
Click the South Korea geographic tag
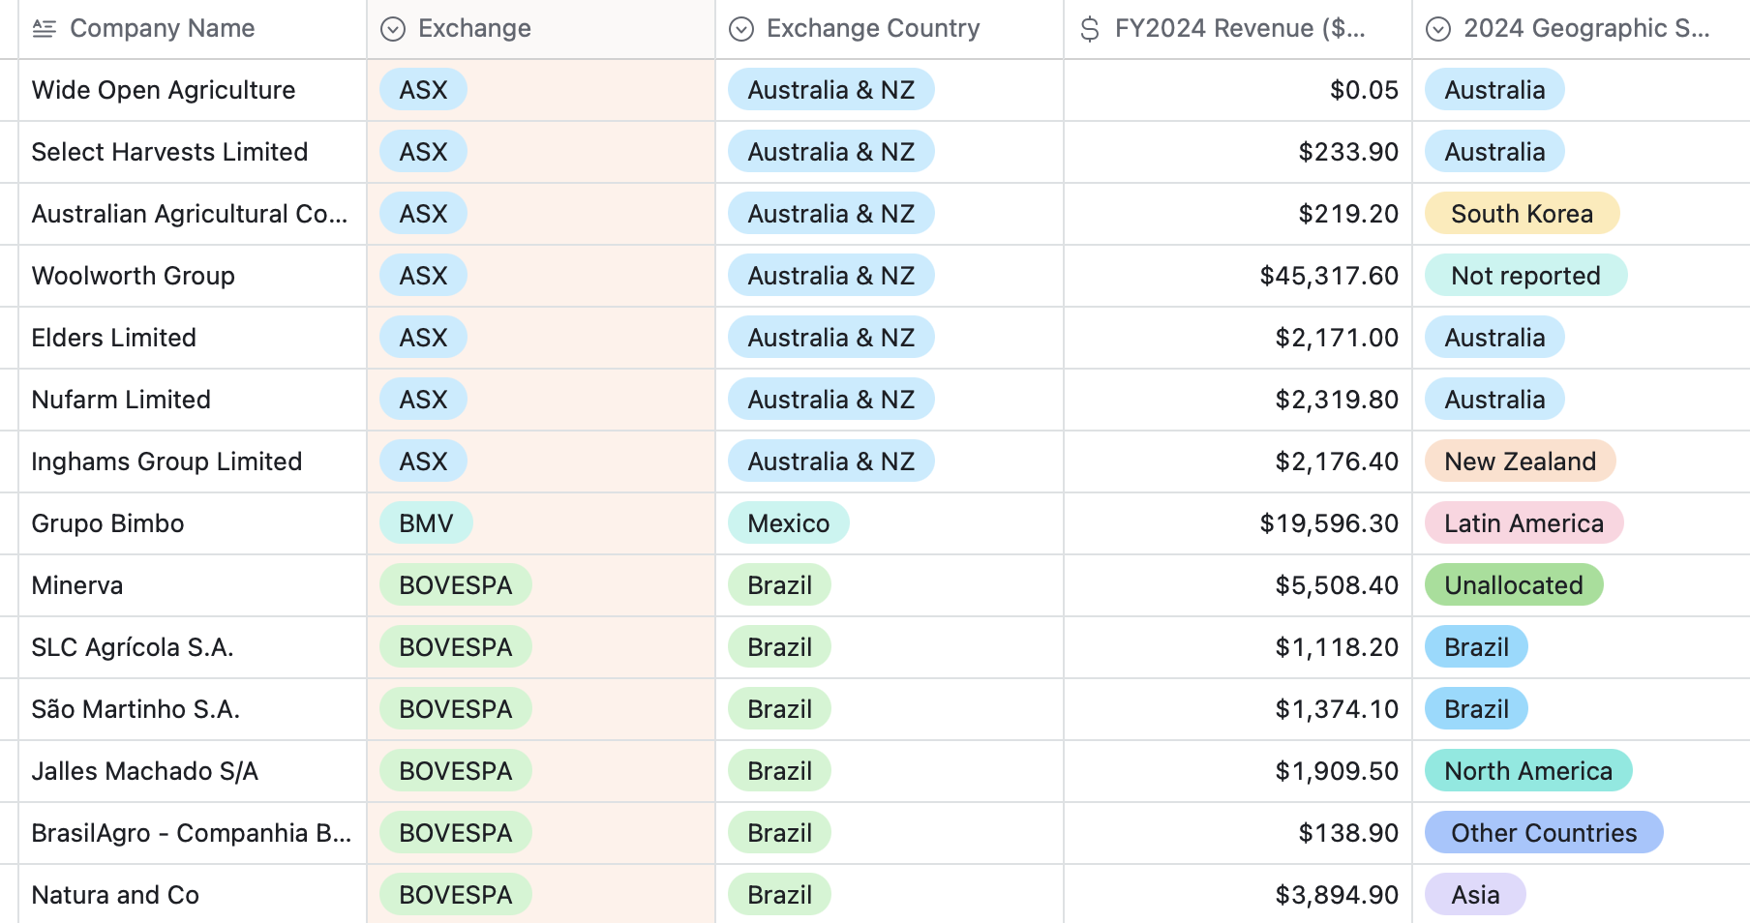pos(1522,214)
